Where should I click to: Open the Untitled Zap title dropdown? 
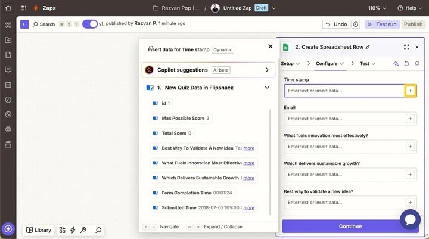coord(273,8)
